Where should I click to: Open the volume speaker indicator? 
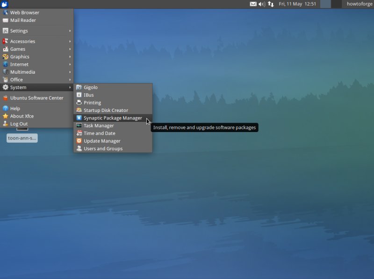pos(262,4)
